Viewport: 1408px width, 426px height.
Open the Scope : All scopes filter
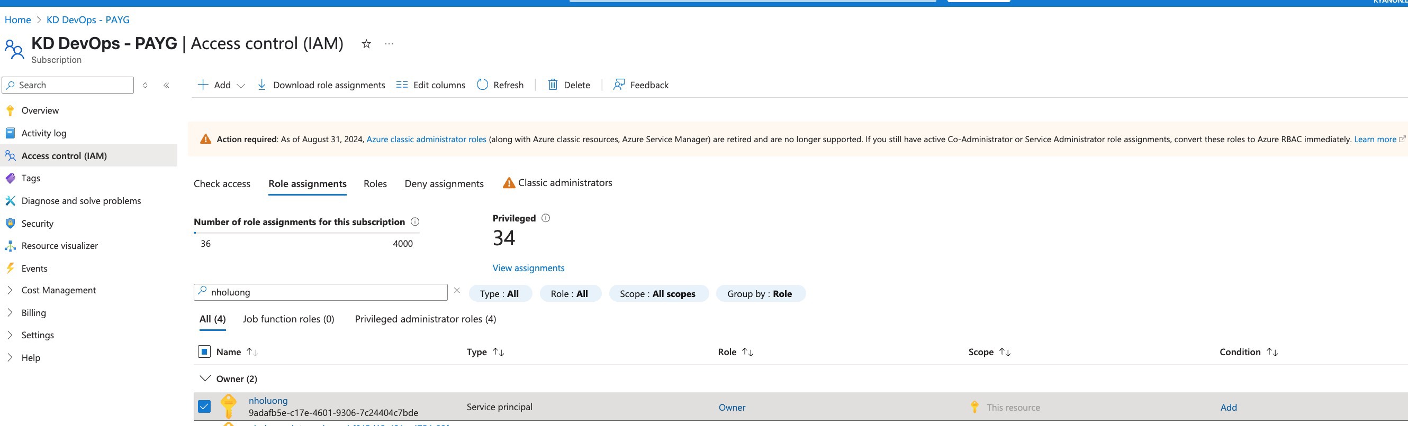pos(658,293)
